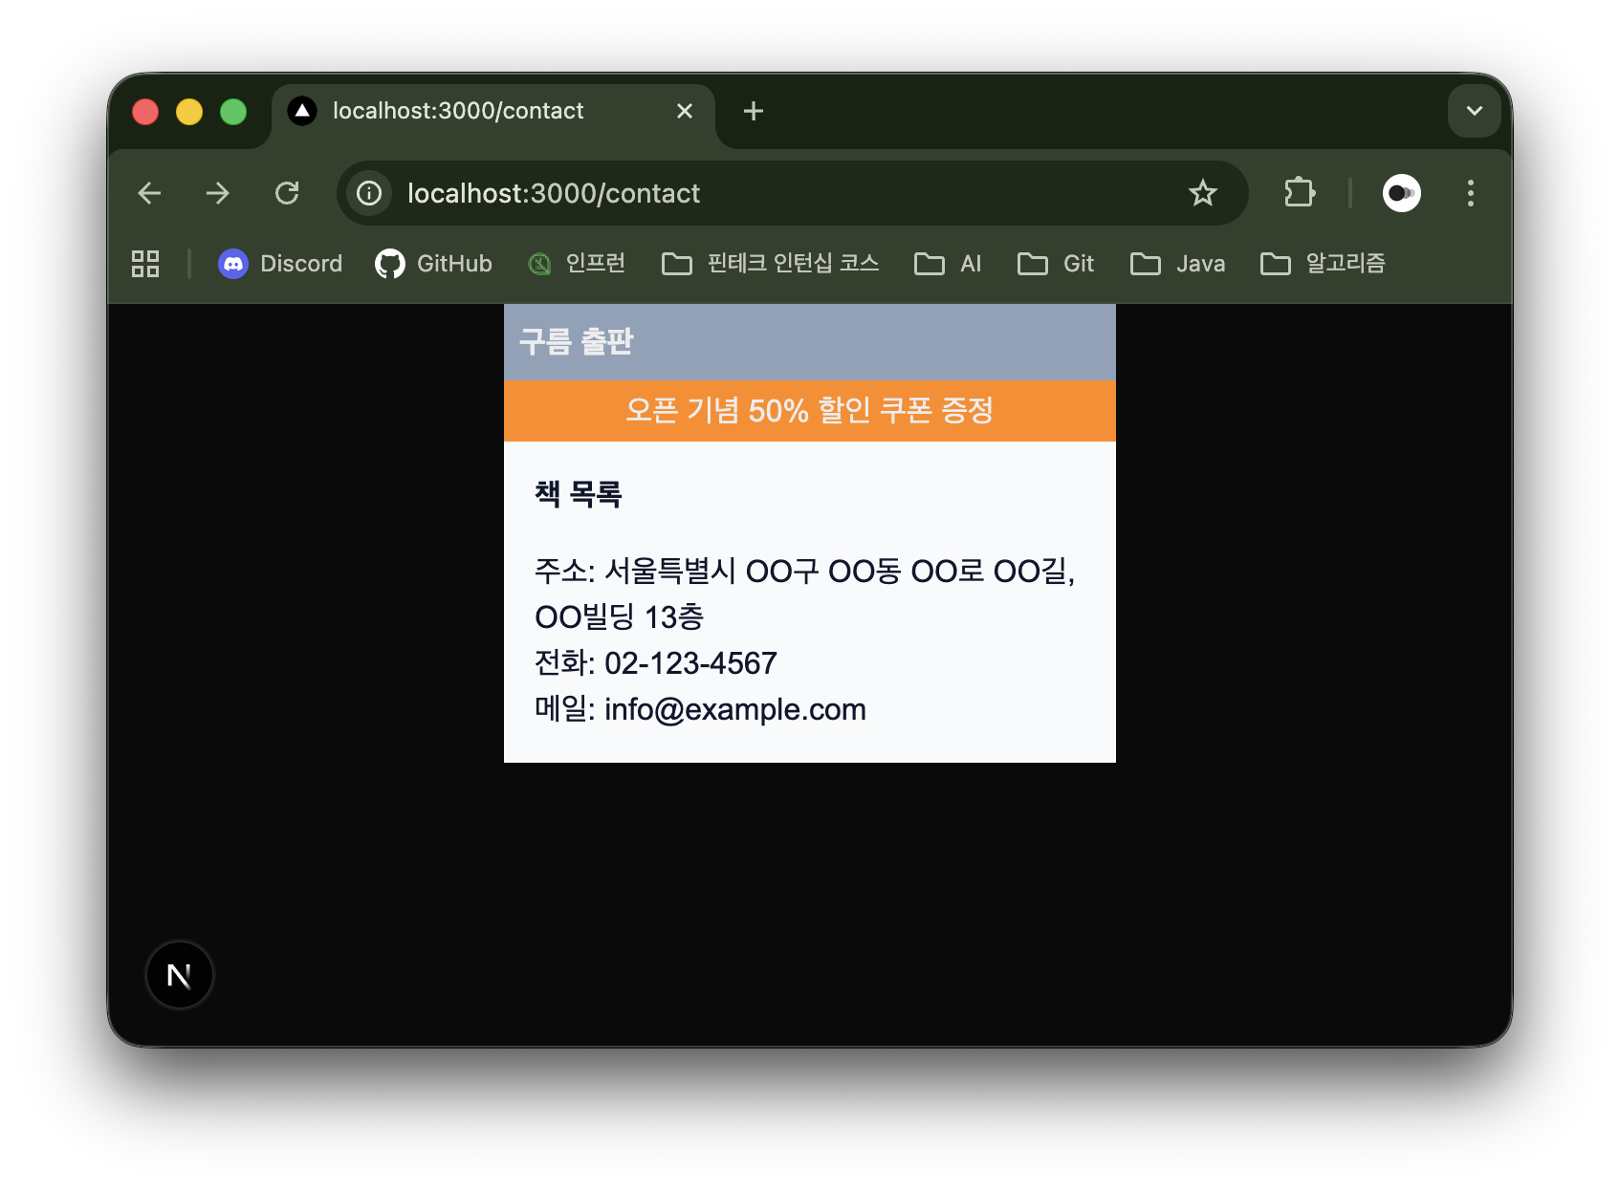Click the browser back arrow
The height and width of the screenshot is (1189, 1620).
pos(149,193)
